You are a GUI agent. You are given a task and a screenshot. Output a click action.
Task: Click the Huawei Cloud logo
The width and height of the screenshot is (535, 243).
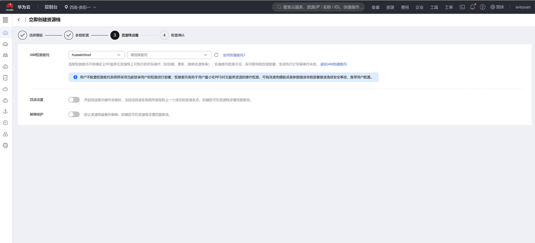10,7
